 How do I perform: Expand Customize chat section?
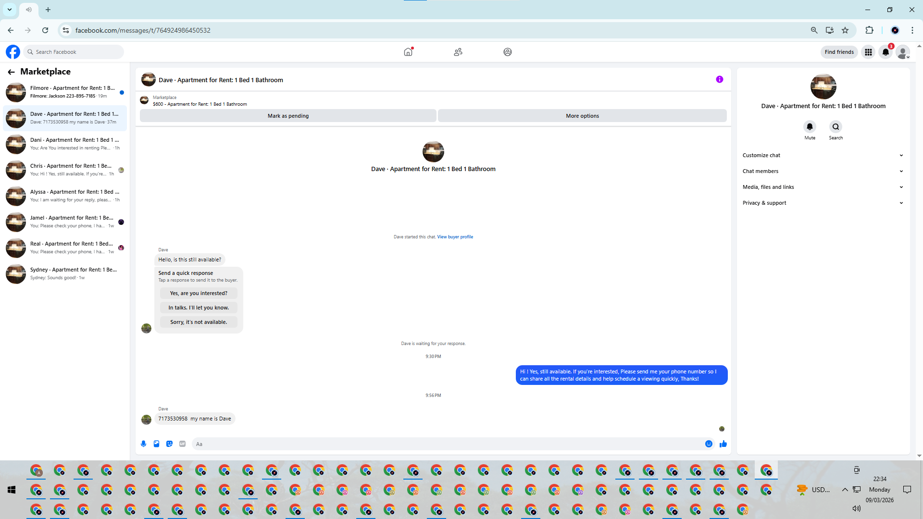[x=822, y=155]
